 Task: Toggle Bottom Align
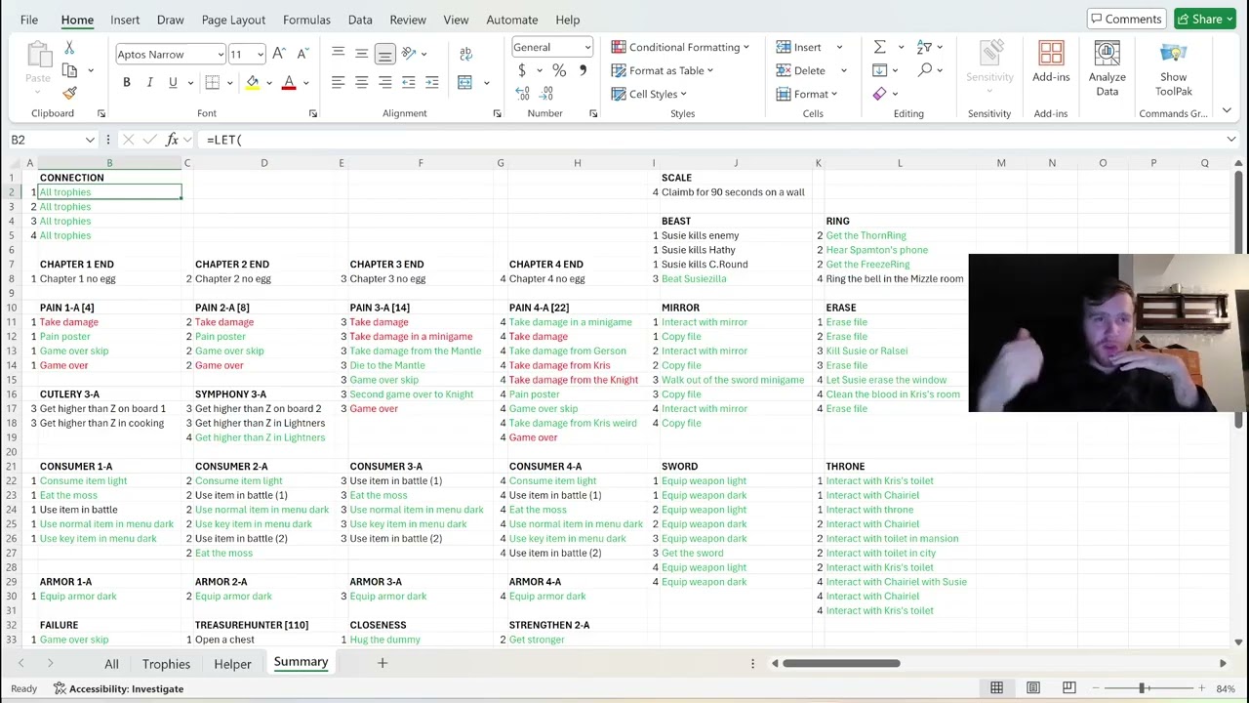[x=384, y=54]
